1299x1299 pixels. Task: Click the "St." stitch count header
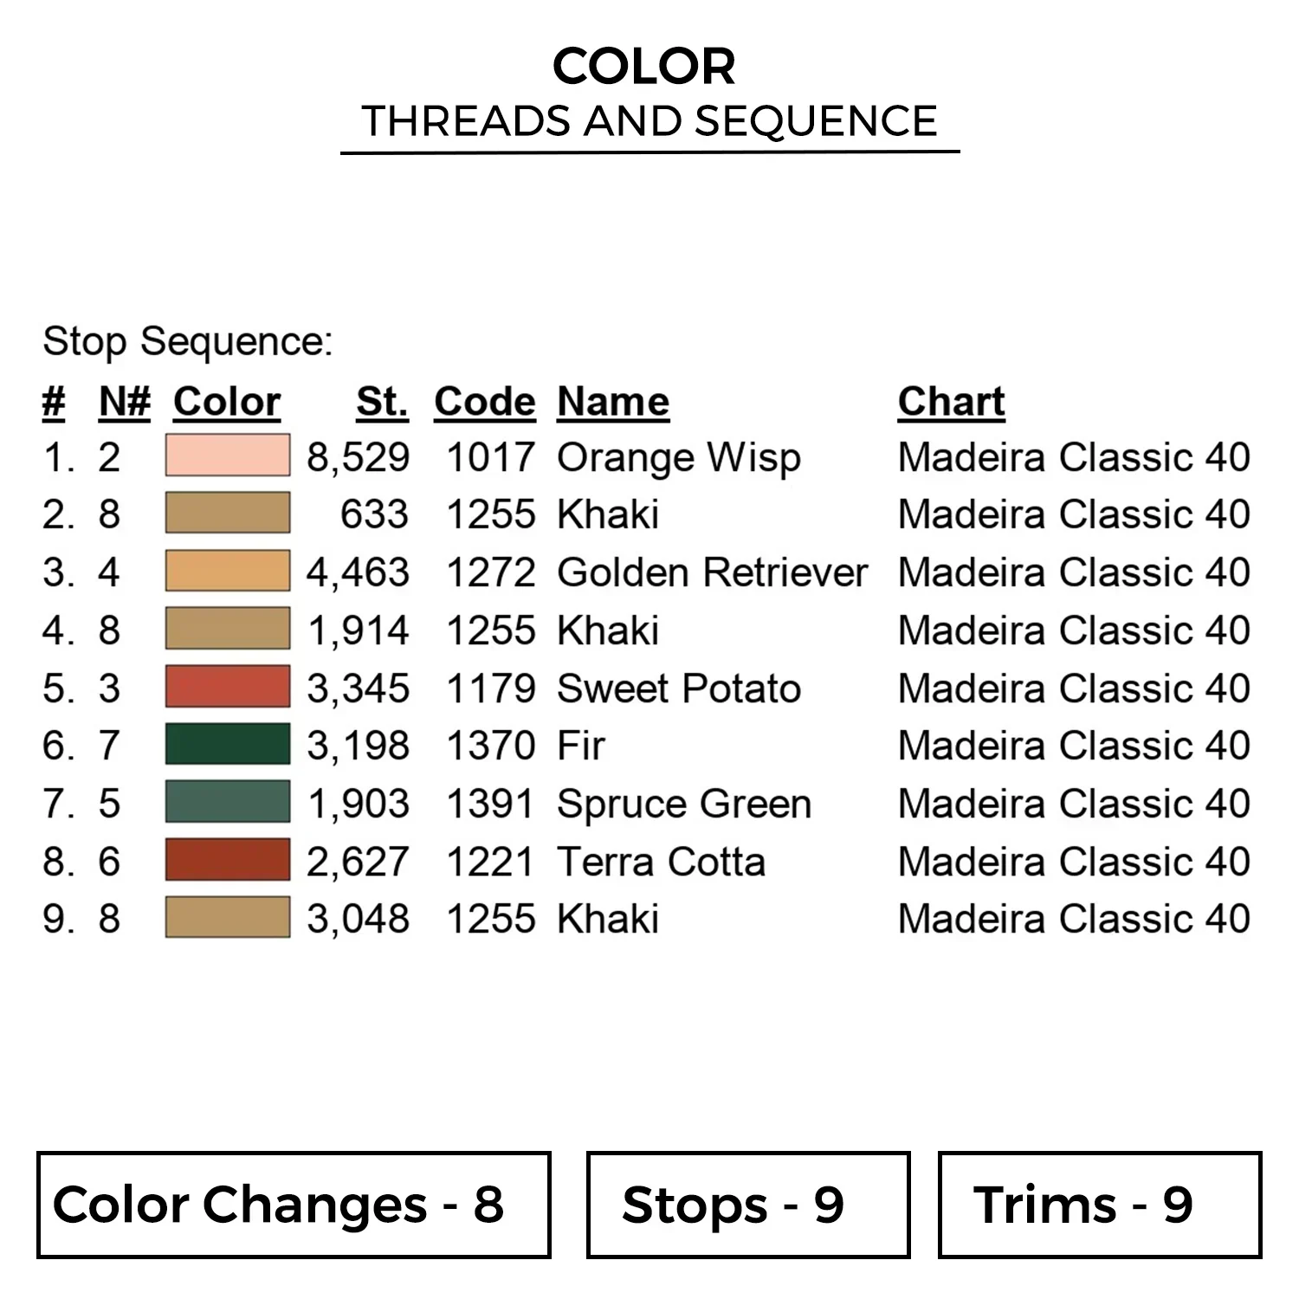tap(382, 402)
